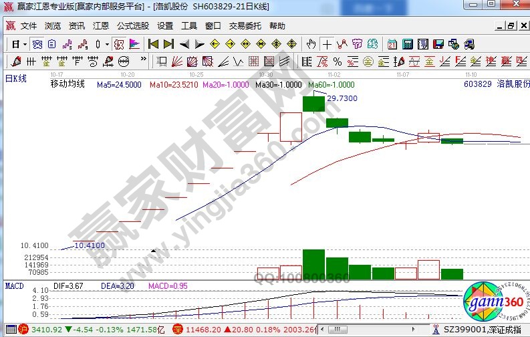Toggle the blue knot pattern button
The height and width of the screenshot is (337, 530).
coord(38,44)
